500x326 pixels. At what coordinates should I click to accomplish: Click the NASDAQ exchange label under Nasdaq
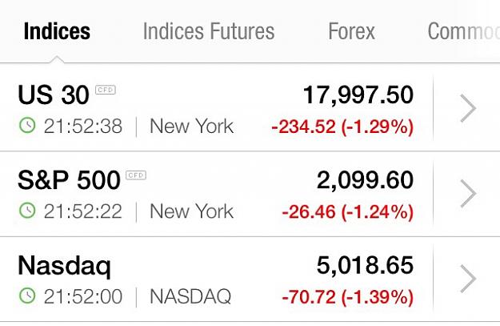click(190, 296)
